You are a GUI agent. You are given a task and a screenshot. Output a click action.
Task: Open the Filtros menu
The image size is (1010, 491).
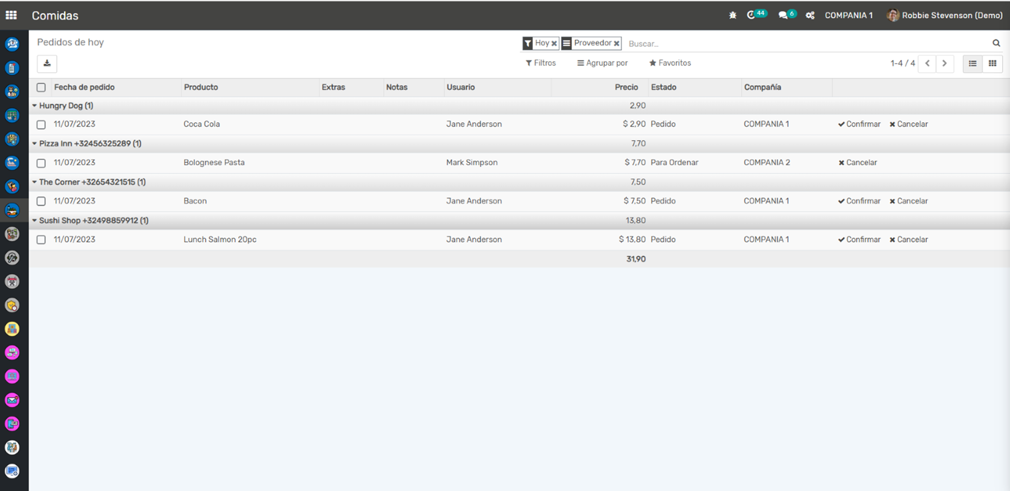540,63
